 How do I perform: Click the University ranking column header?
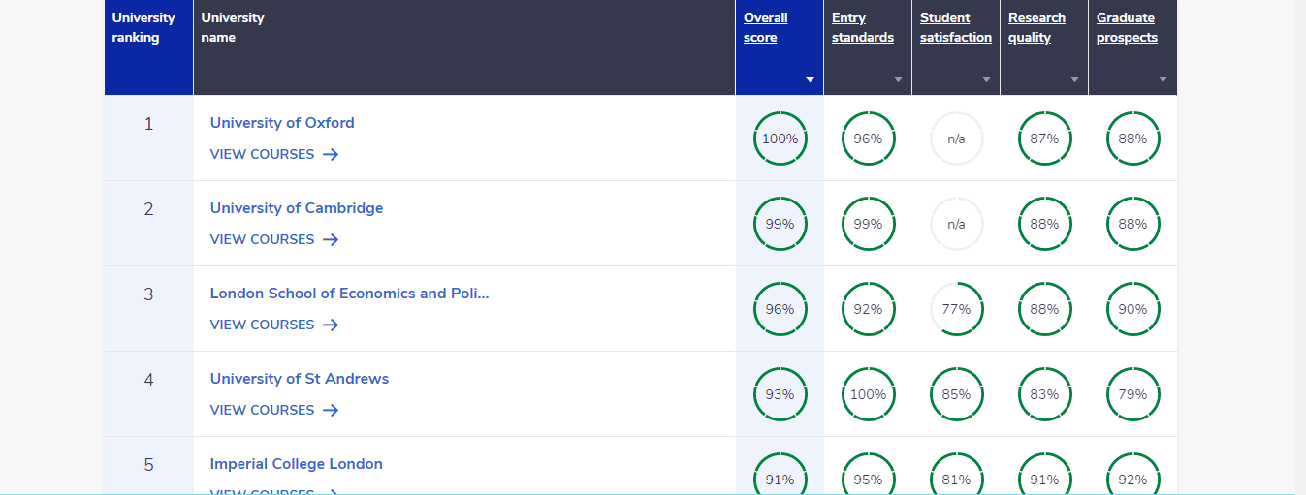(148, 47)
